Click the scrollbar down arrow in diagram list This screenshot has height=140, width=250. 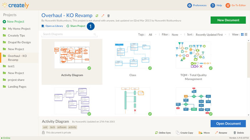tap(249, 115)
